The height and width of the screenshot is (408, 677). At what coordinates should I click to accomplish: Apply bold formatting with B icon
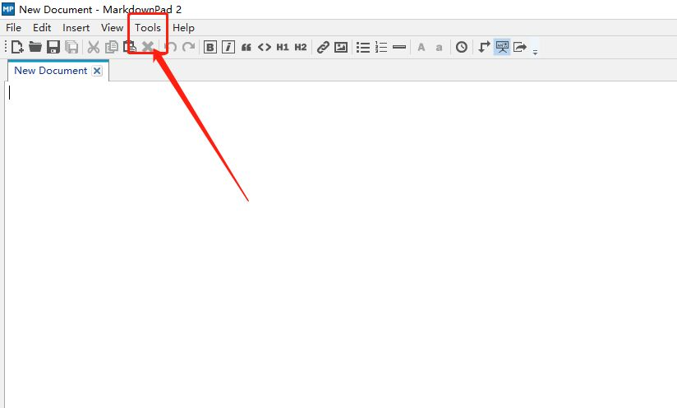pos(210,48)
